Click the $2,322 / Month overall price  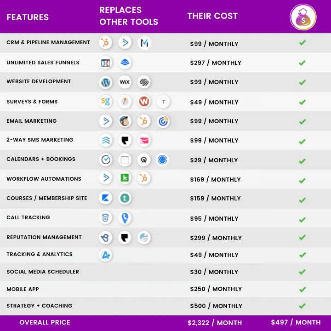pyautogui.click(x=215, y=323)
